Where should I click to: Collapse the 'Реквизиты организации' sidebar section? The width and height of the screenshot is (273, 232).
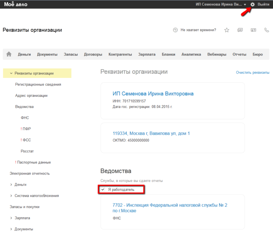point(11,73)
